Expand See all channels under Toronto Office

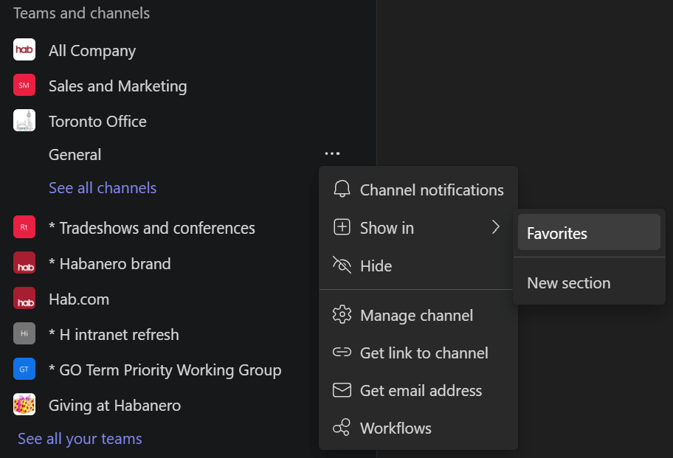pos(103,187)
